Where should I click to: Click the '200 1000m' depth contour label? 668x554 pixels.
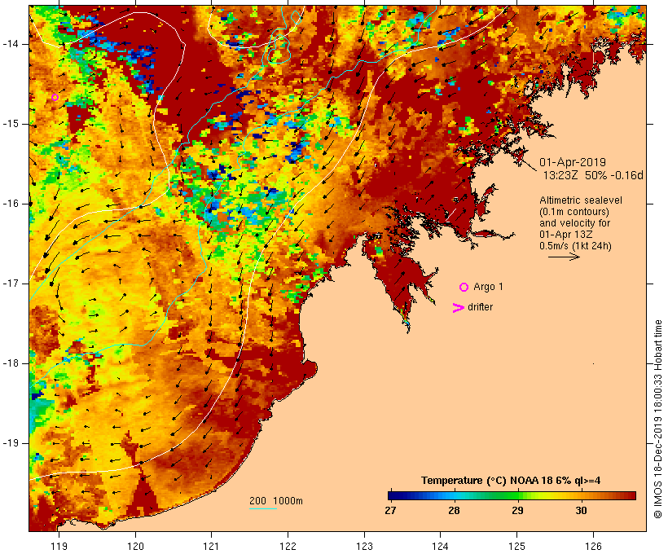pyautogui.click(x=276, y=501)
